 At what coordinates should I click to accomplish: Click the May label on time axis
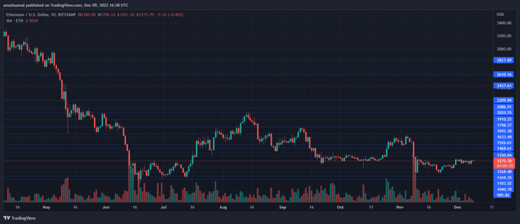coord(47,207)
